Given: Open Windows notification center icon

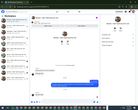Looking at the screenshot, I should 135,108.
